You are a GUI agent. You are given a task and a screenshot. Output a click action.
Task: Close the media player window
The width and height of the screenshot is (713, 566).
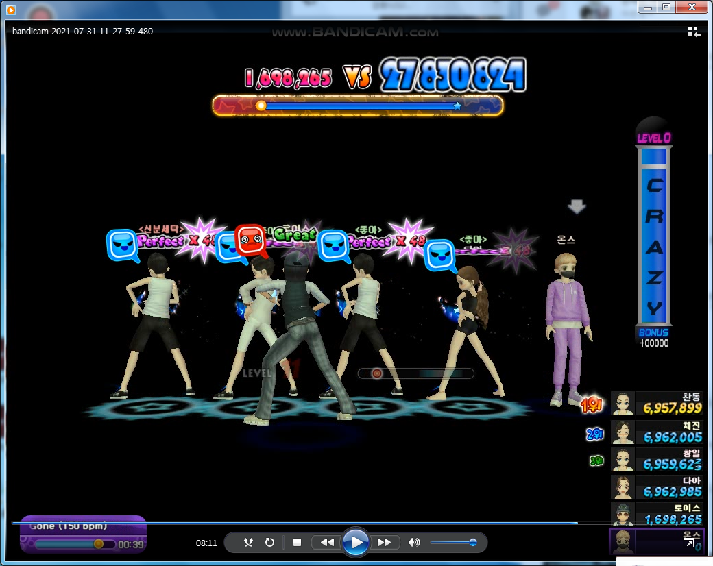692,8
